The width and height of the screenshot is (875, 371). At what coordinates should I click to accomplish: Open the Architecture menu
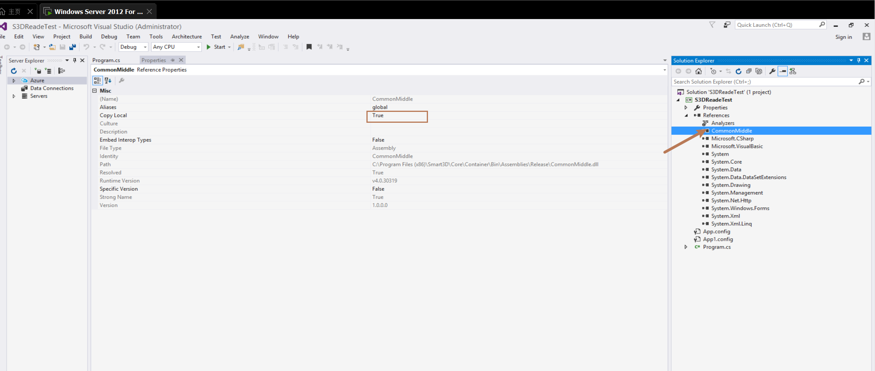(187, 37)
